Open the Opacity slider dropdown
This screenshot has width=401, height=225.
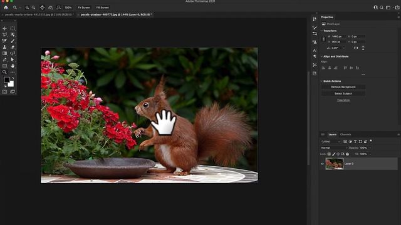click(370, 148)
